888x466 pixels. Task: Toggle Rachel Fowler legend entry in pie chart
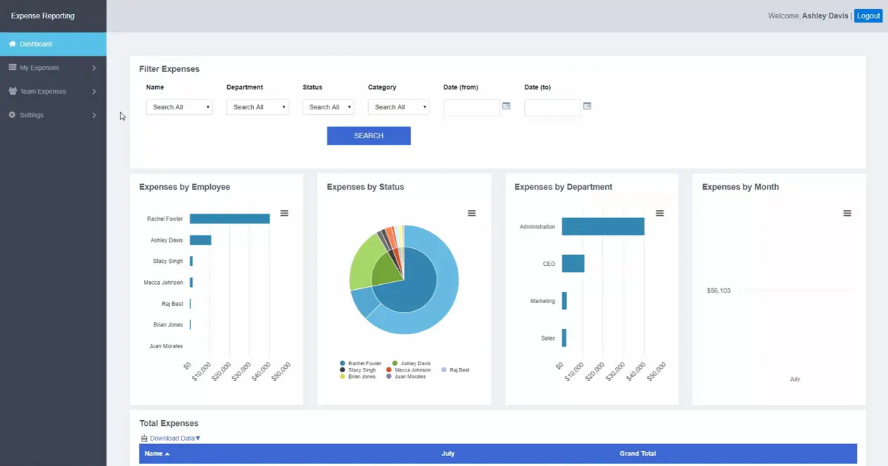pyautogui.click(x=360, y=364)
